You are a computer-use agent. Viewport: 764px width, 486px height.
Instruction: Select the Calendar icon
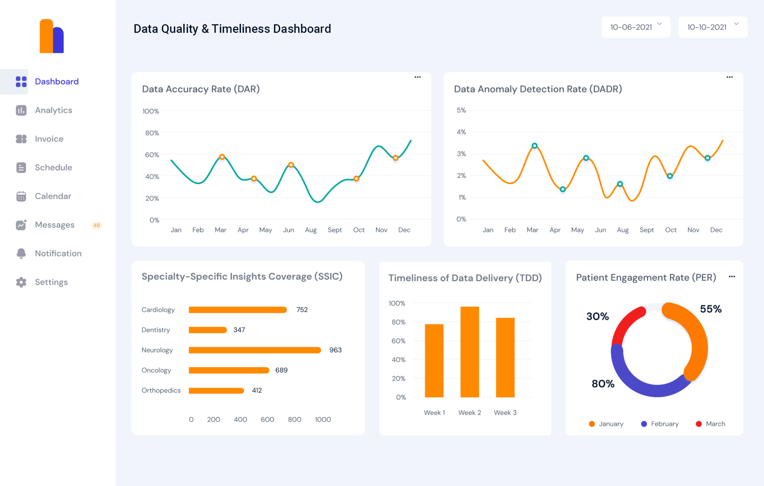[21, 196]
